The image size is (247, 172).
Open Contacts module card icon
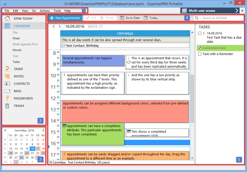coord(7,84)
